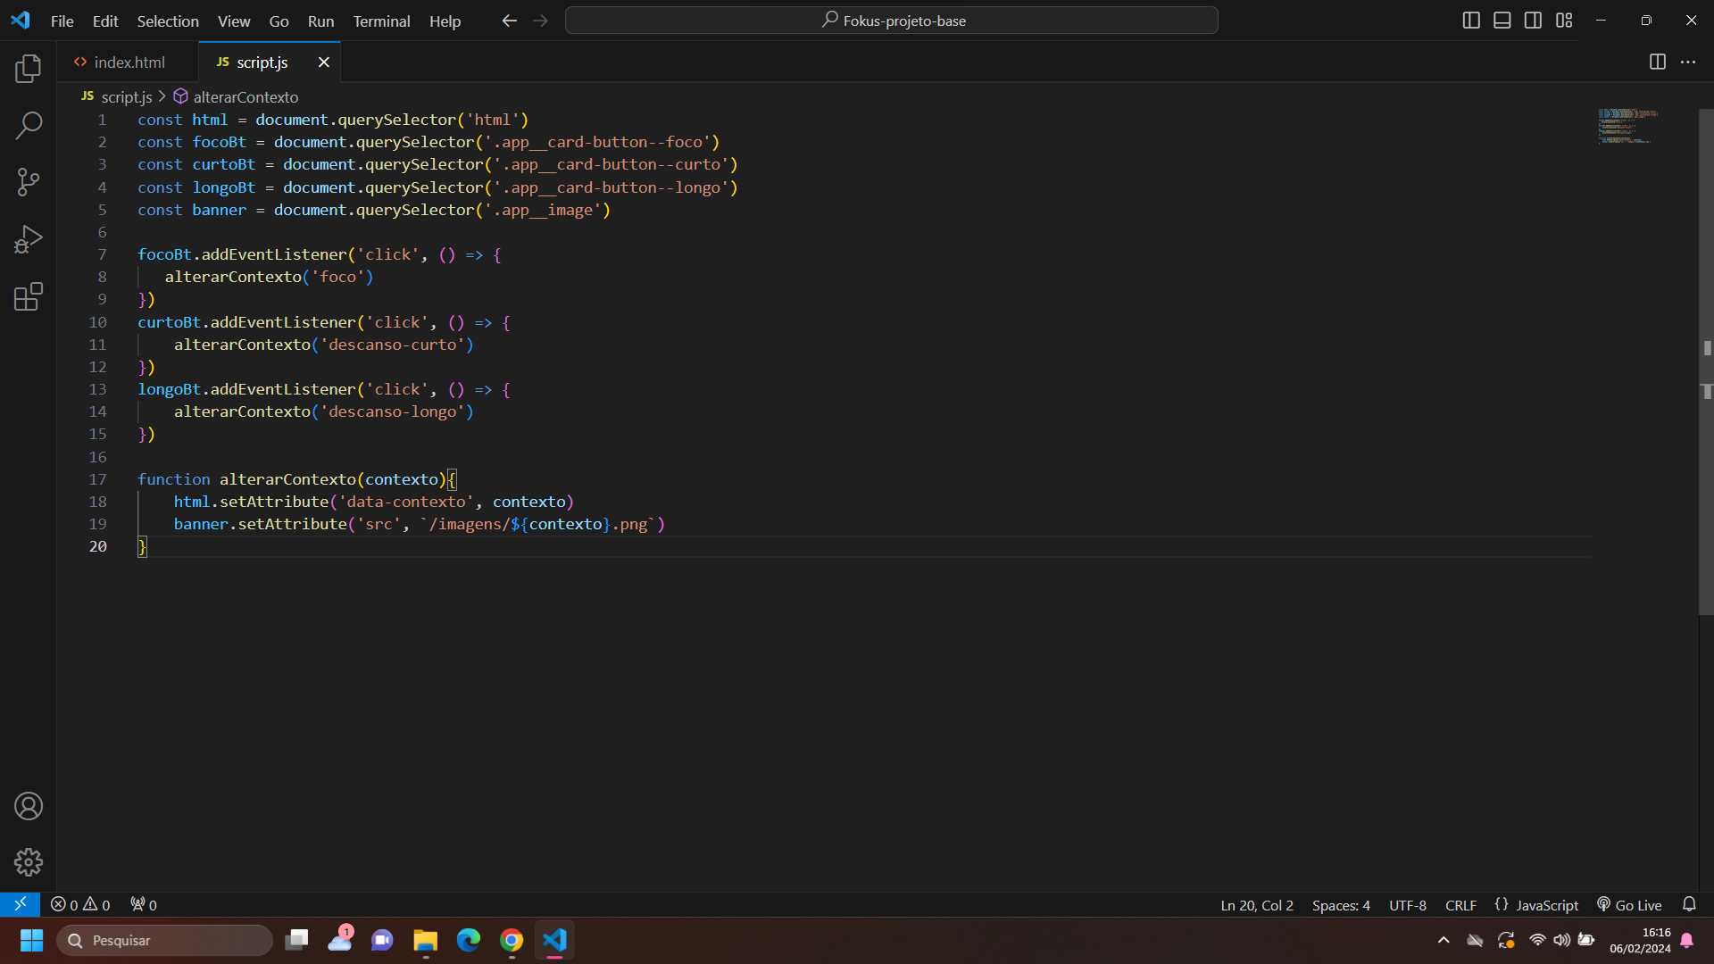Screen dimensions: 1714x964
Task: Open the volume tray icon
Action: point(1561,940)
